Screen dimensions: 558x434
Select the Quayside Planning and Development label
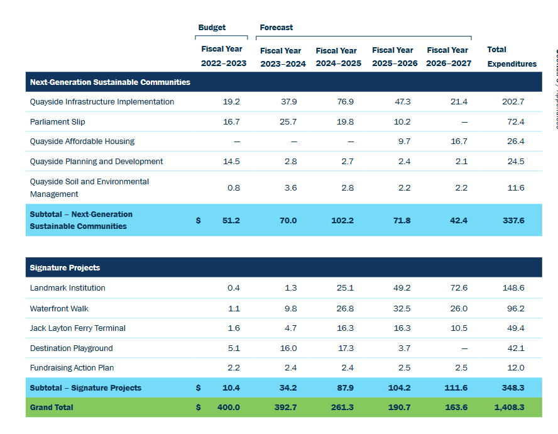(x=96, y=162)
